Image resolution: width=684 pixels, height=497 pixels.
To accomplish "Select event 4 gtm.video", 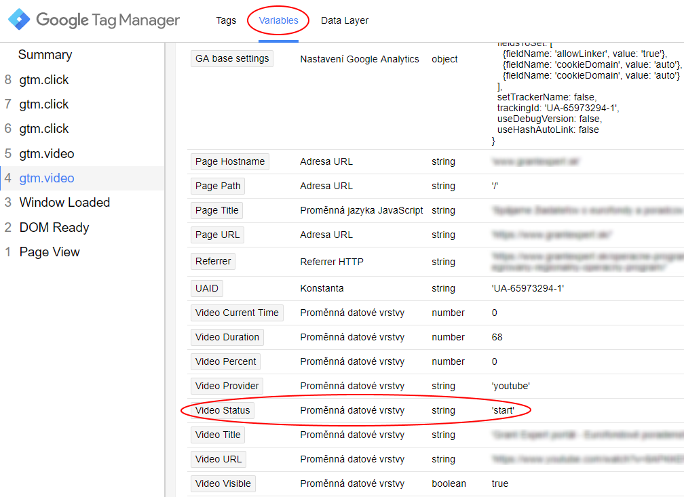I will (82, 178).
